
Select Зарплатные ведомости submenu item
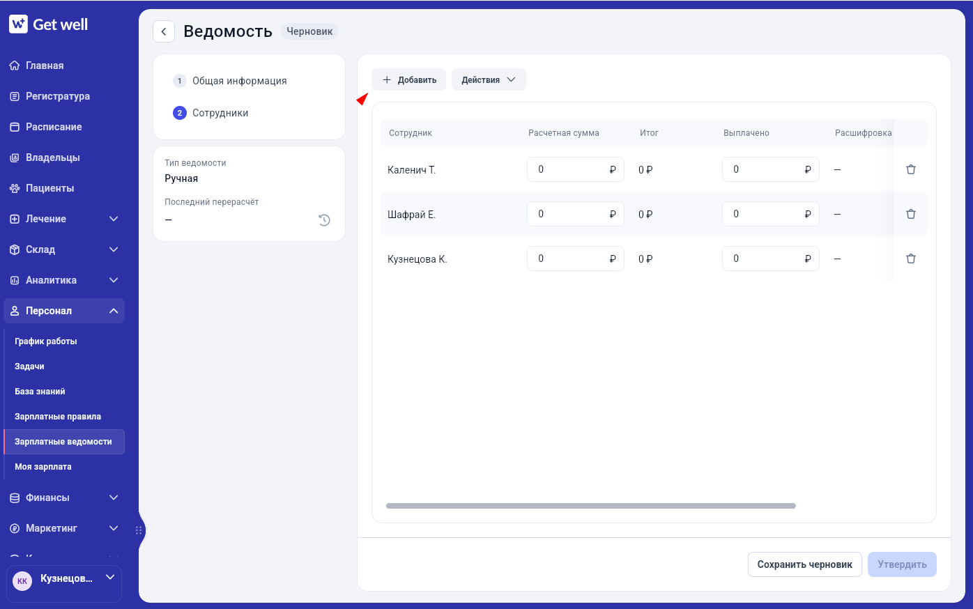(x=64, y=442)
